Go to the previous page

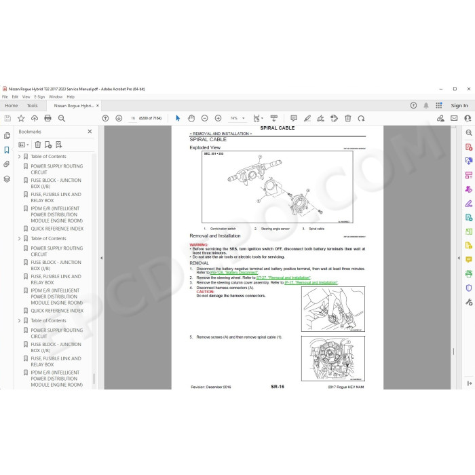(x=105, y=118)
